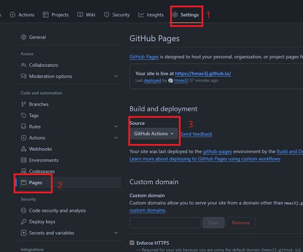
Task: Click the shield icon beside Security
Action: (107, 15)
